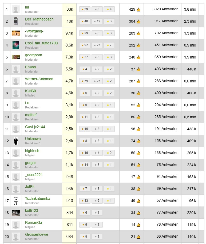The image size is (206, 244).
Task: Open Der_Mathecoach calculator avatar
Action: click(16, 21)
